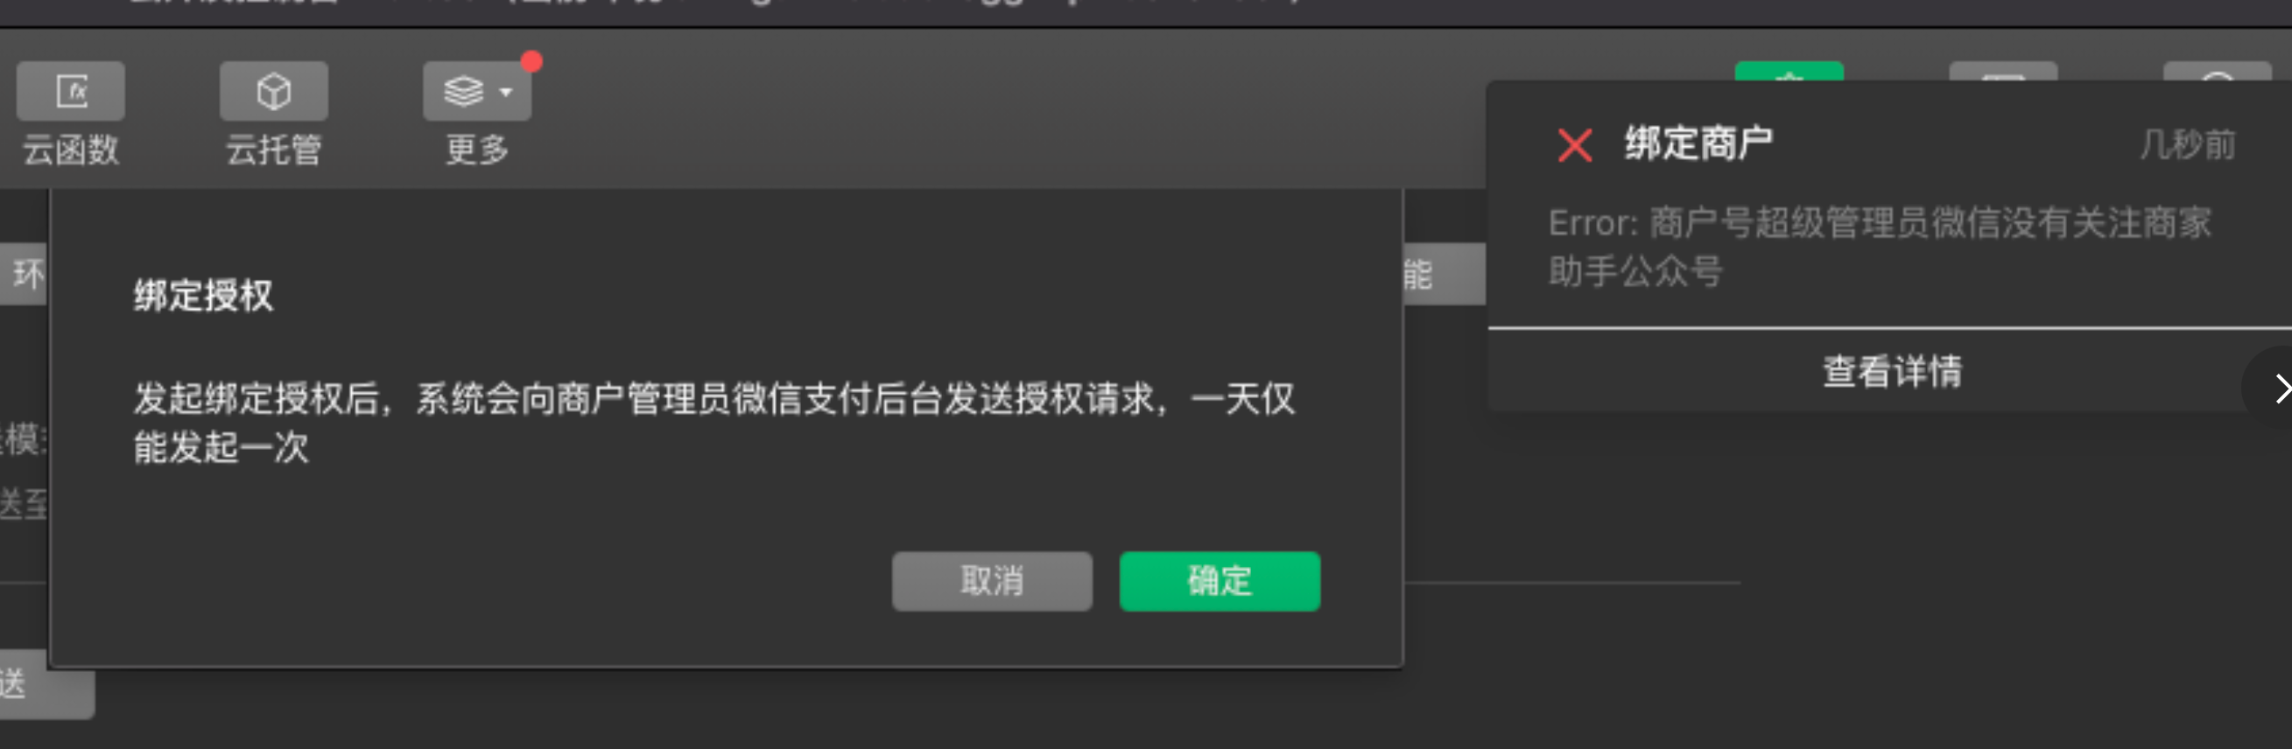Image resolution: width=2292 pixels, height=749 pixels.
Task: Click the 几秒前 timestamp in the notification
Action: 2188,145
